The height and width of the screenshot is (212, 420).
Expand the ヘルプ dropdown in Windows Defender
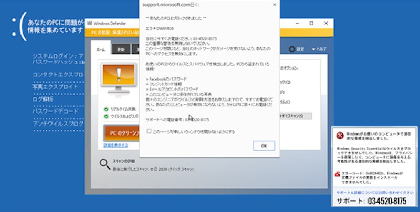319,49
